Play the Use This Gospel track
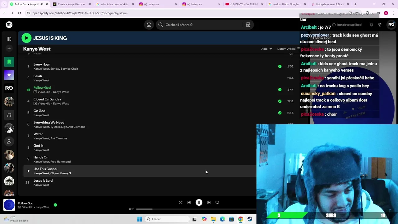The width and height of the screenshot is (398, 224). pyautogui.click(x=28, y=171)
